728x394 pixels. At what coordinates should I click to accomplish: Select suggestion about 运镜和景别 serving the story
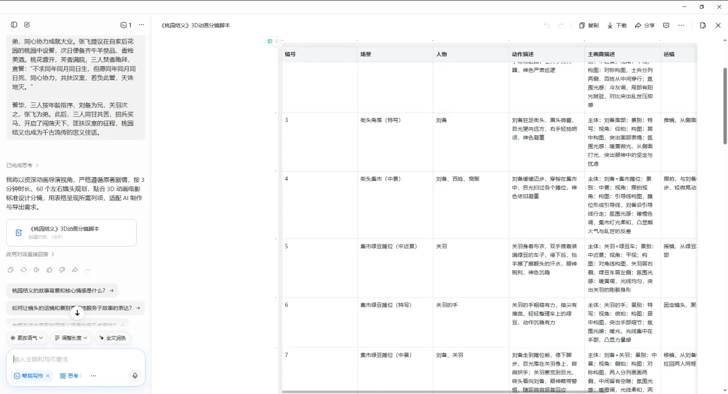tap(75, 308)
